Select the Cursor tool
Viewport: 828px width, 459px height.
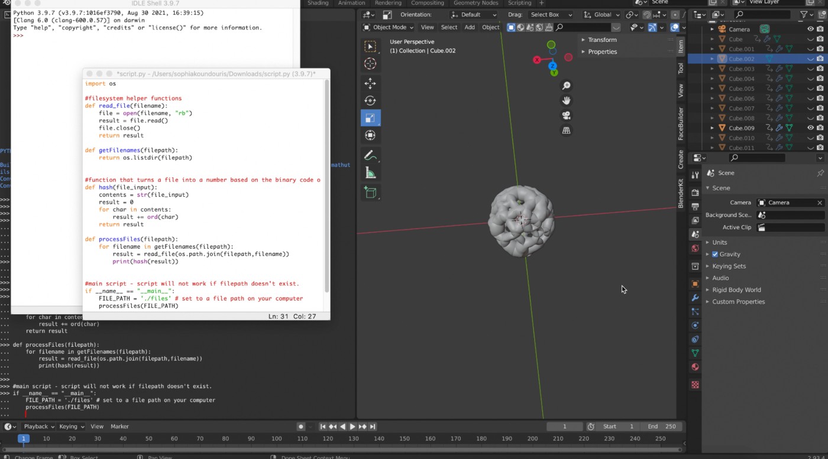(370, 64)
